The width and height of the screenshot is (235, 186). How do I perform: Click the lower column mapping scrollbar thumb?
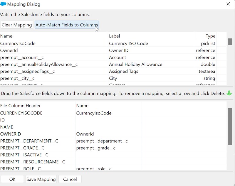pos(230,126)
